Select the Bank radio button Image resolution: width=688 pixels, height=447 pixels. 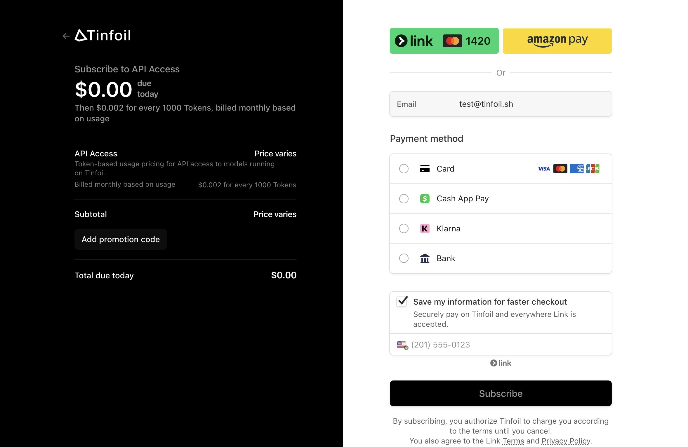(x=404, y=258)
